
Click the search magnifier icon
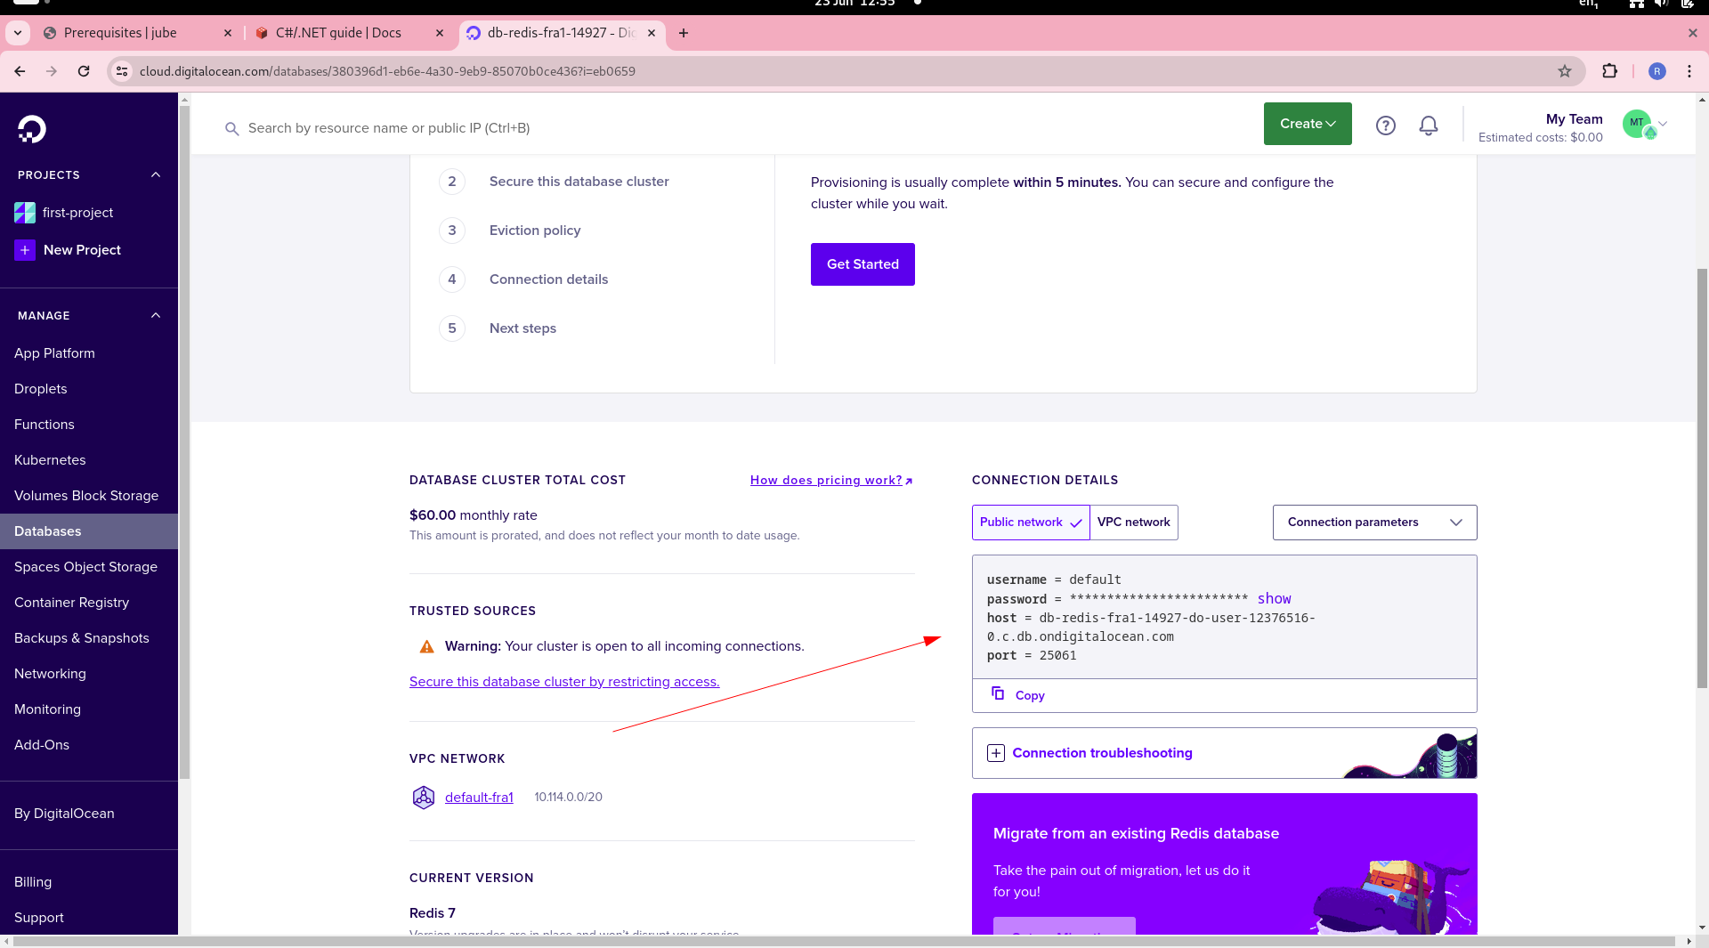(x=231, y=129)
